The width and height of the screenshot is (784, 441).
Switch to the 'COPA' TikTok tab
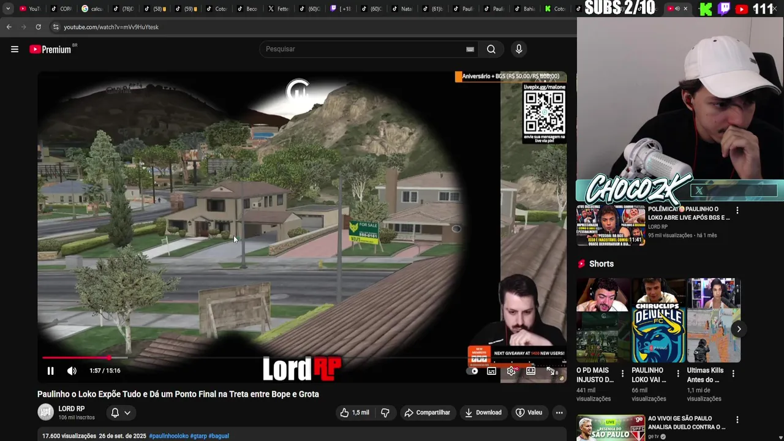(x=62, y=9)
